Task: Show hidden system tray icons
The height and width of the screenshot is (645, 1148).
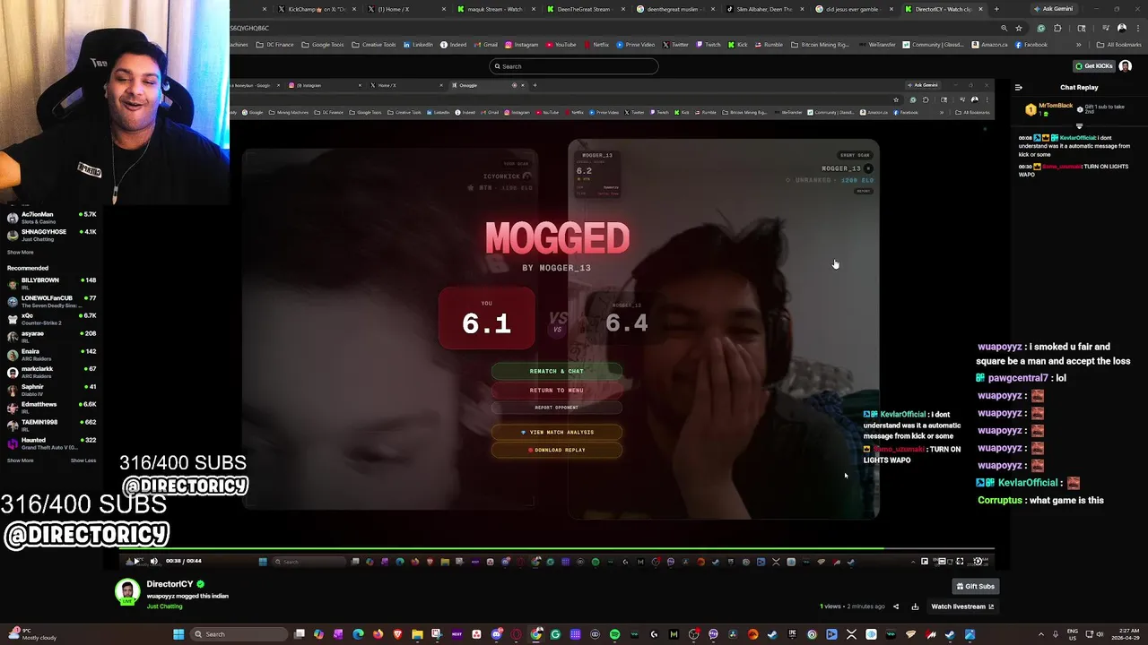Action: click(1042, 634)
